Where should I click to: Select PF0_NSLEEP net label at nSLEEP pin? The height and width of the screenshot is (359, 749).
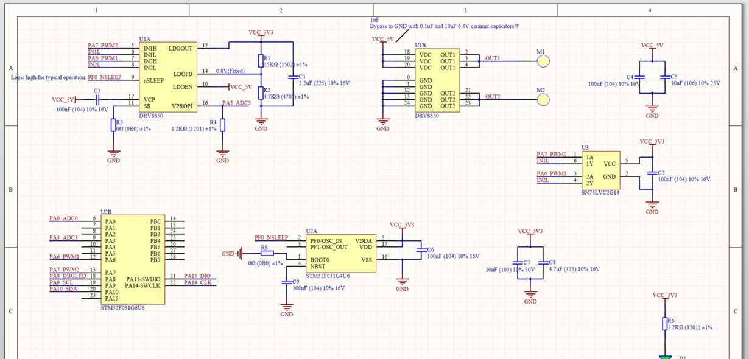[x=104, y=77]
